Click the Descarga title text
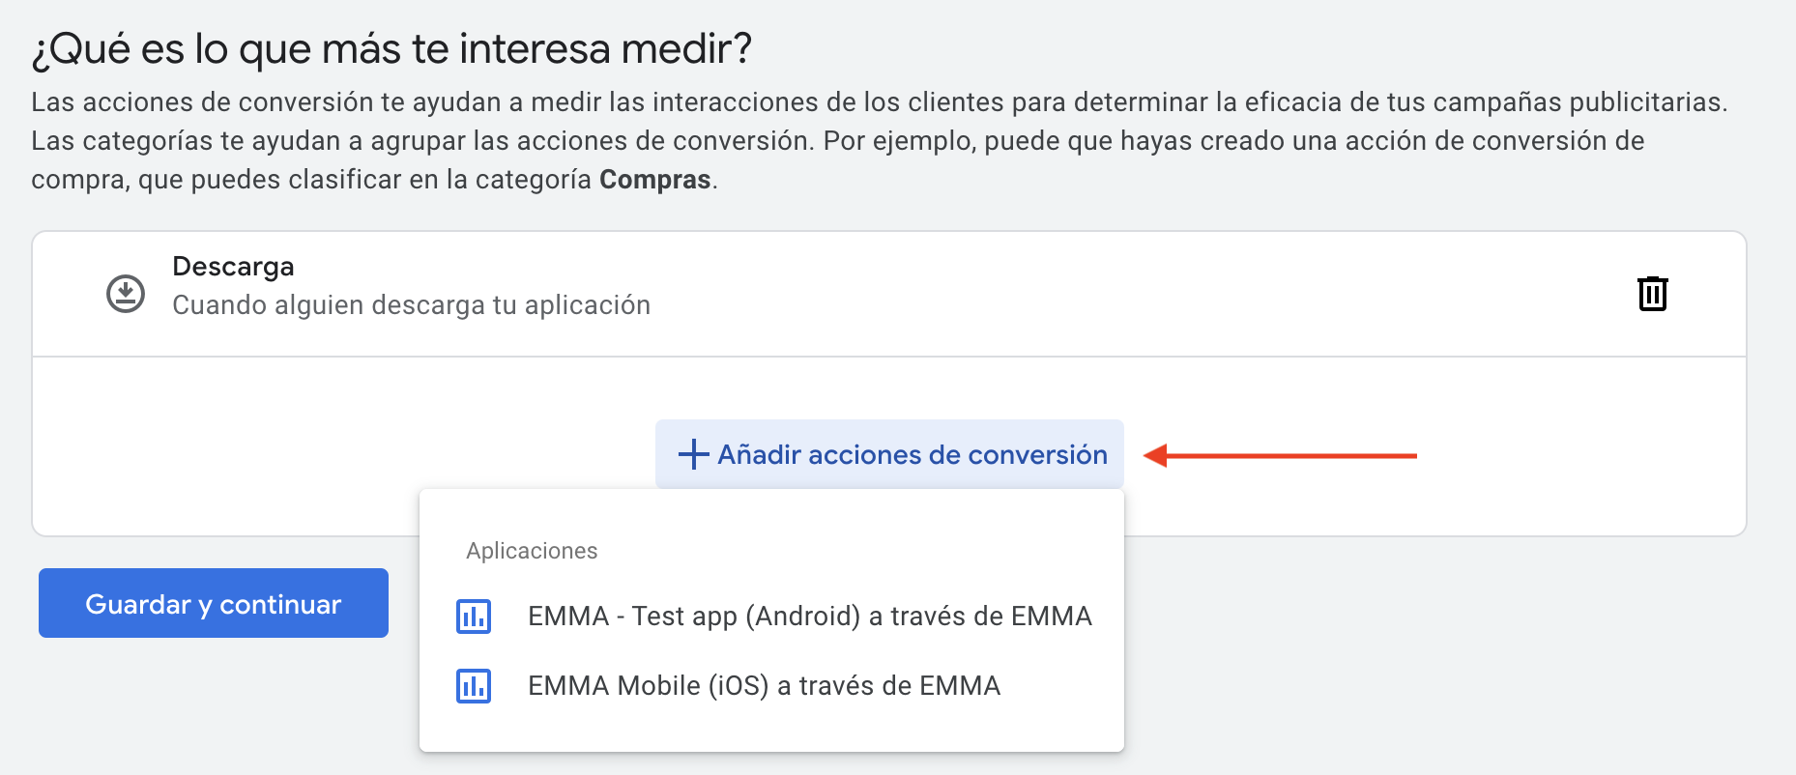The width and height of the screenshot is (1796, 775). click(233, 267)
